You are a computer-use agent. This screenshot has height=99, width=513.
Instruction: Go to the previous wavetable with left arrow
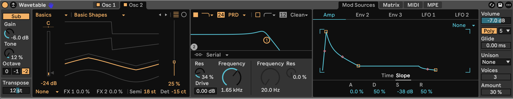[x=160, y=15]
